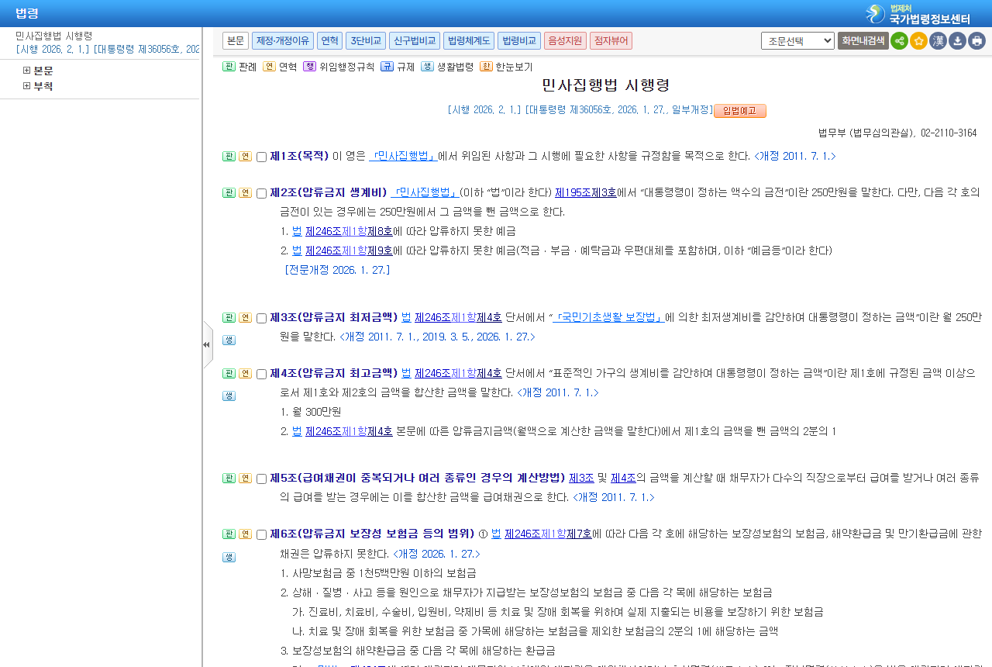Viewport: 992px width, 667px height.
Task: Open the 법령비교 tab
Action: pos(518,40)
